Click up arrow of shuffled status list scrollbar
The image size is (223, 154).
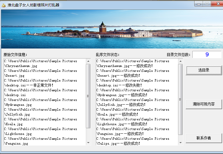181,61
